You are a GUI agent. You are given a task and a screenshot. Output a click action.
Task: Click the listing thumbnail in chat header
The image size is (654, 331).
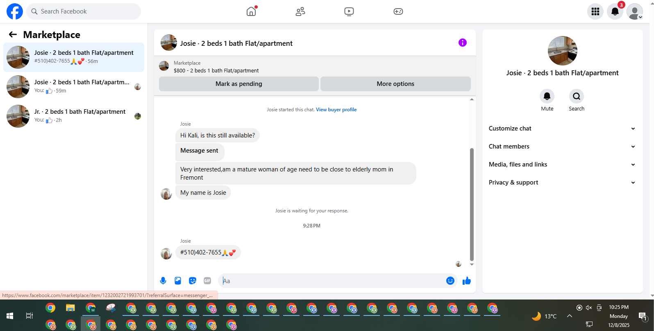click(x=169, y=43)
